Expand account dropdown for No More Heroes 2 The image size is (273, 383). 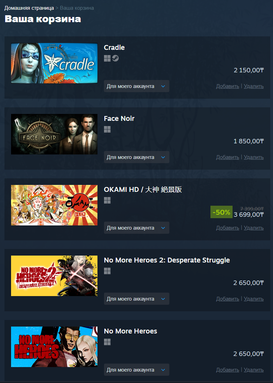(136, 299)
